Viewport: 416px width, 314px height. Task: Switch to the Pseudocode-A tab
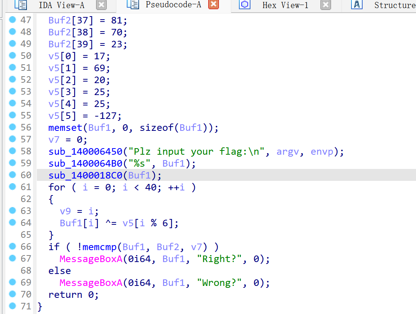coord(173,5)
